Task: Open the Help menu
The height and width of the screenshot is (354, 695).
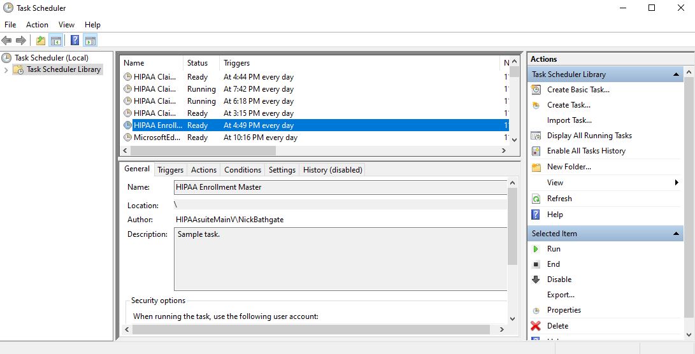Action: coord(92,25)
